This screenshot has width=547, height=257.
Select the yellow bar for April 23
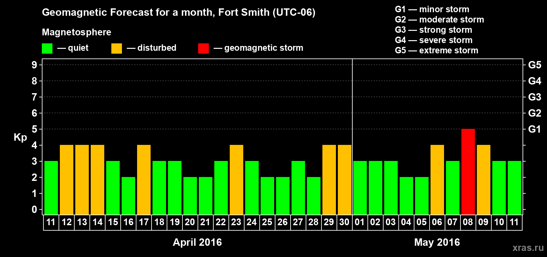[236, 180]
